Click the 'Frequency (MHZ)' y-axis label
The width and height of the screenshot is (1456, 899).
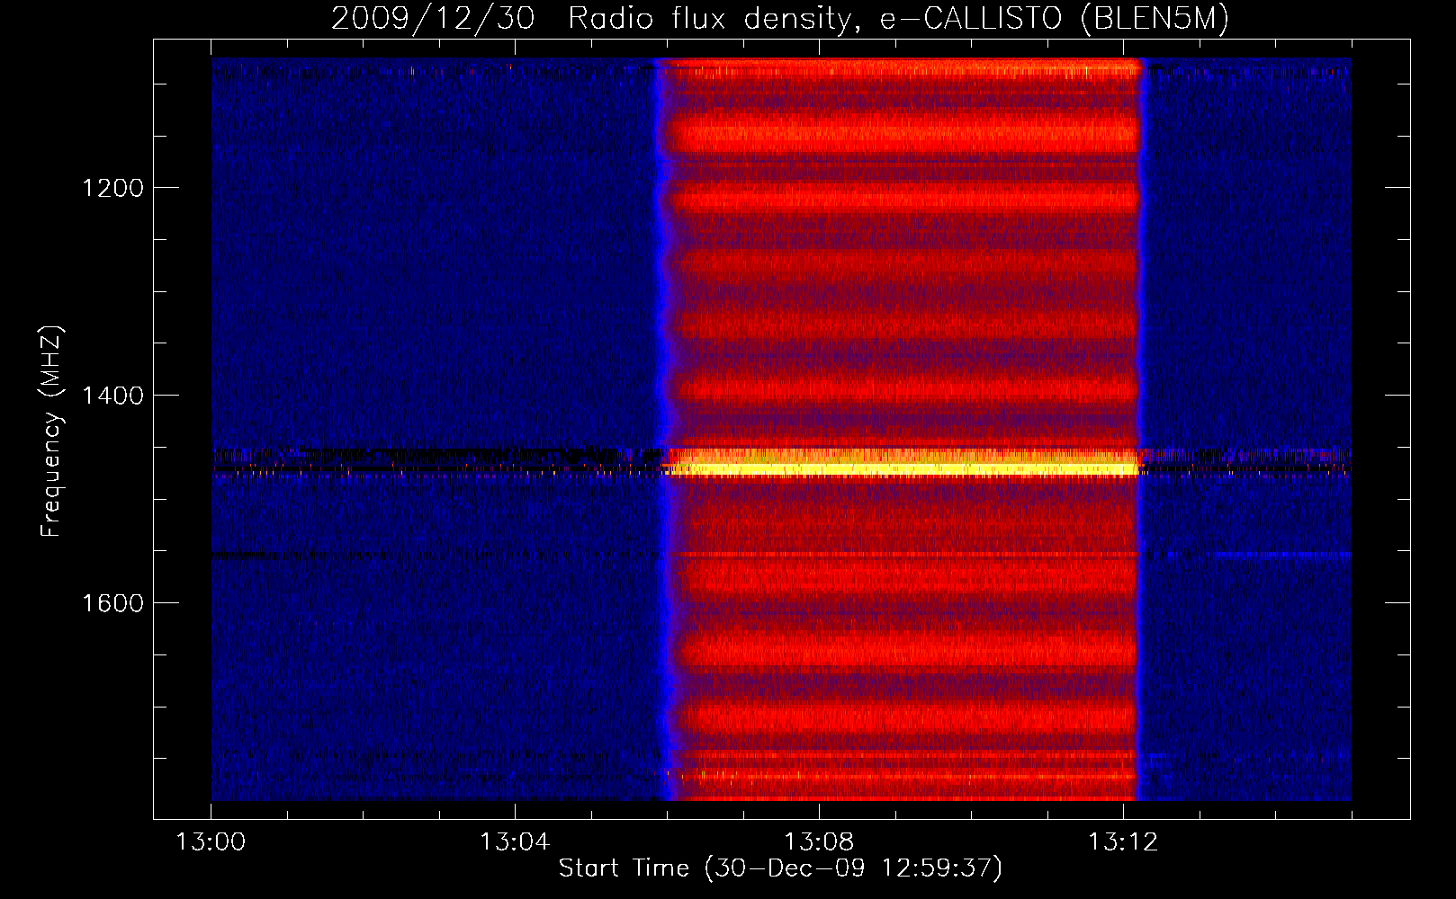point(51,432)
